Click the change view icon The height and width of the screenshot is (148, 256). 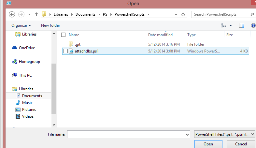(224, 25)
